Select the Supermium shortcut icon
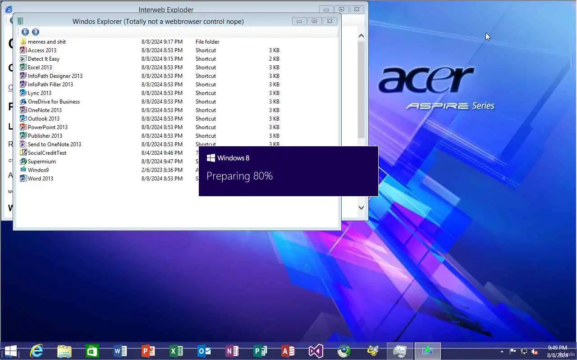 (23, 162)
